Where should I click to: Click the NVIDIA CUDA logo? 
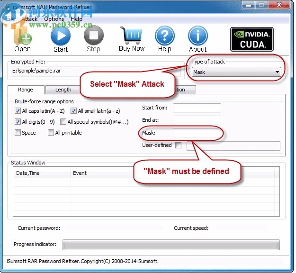252,39
